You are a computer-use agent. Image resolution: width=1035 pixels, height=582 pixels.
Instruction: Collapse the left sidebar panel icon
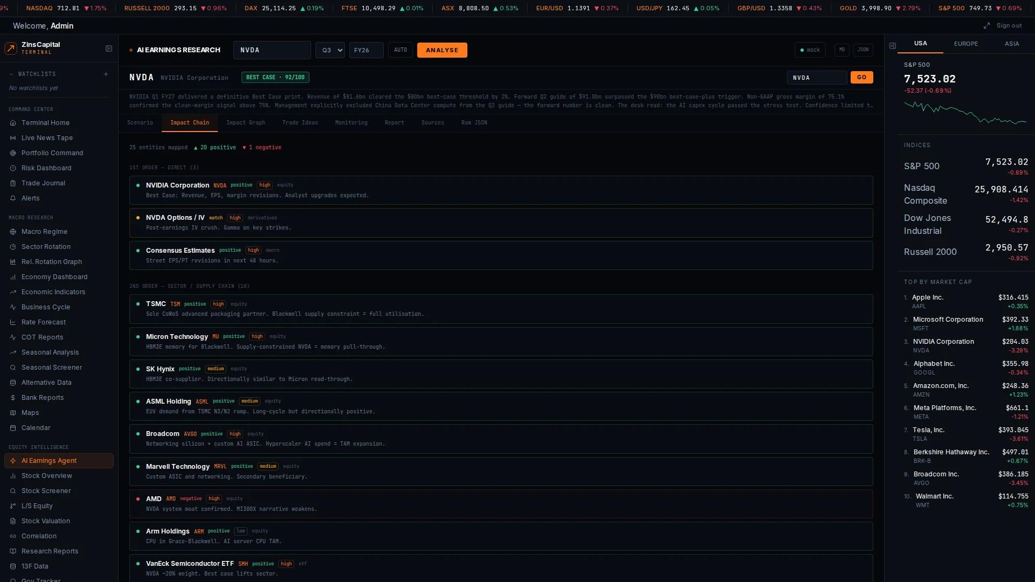(x=109, y=48)
